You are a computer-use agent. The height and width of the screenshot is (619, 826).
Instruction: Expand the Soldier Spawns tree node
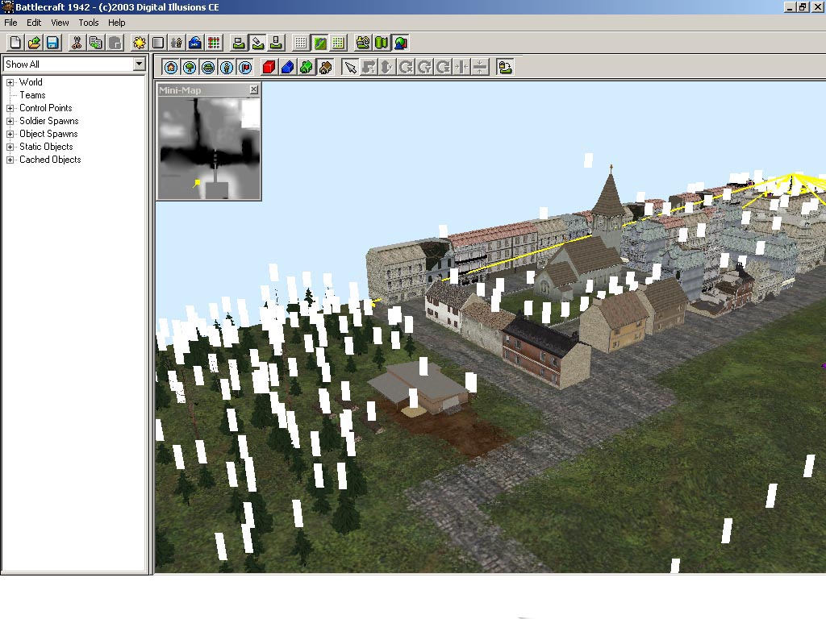pyautogui.click(x=10, y=121)
